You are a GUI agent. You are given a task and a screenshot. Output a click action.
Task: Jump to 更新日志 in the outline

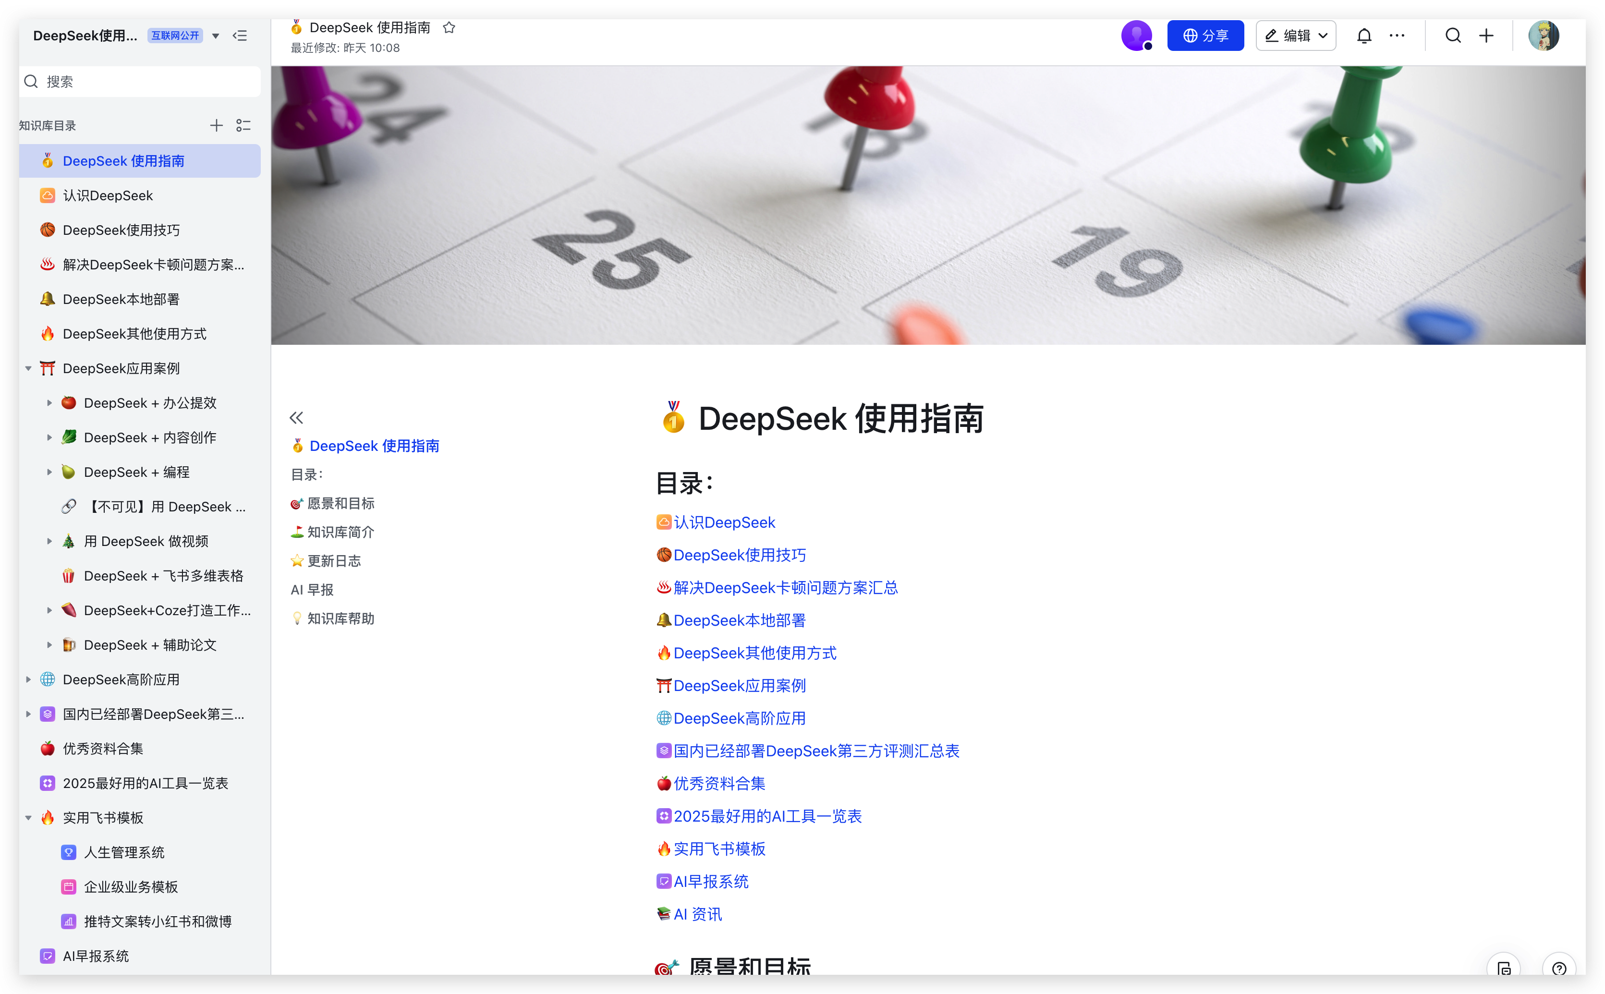(x=334, y=561)
